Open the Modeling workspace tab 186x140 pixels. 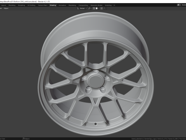coord(12,5)
